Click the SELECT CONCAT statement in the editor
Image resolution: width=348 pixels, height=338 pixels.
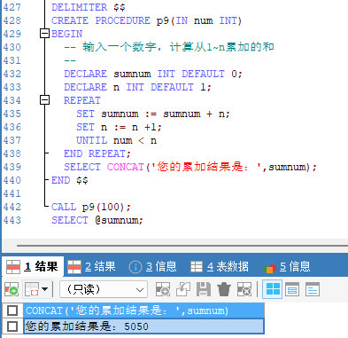(x=190, y=167)
